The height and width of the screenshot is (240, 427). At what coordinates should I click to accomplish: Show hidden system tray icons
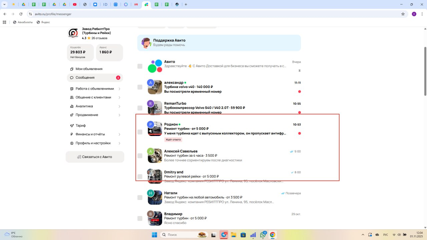coord(363,235)
